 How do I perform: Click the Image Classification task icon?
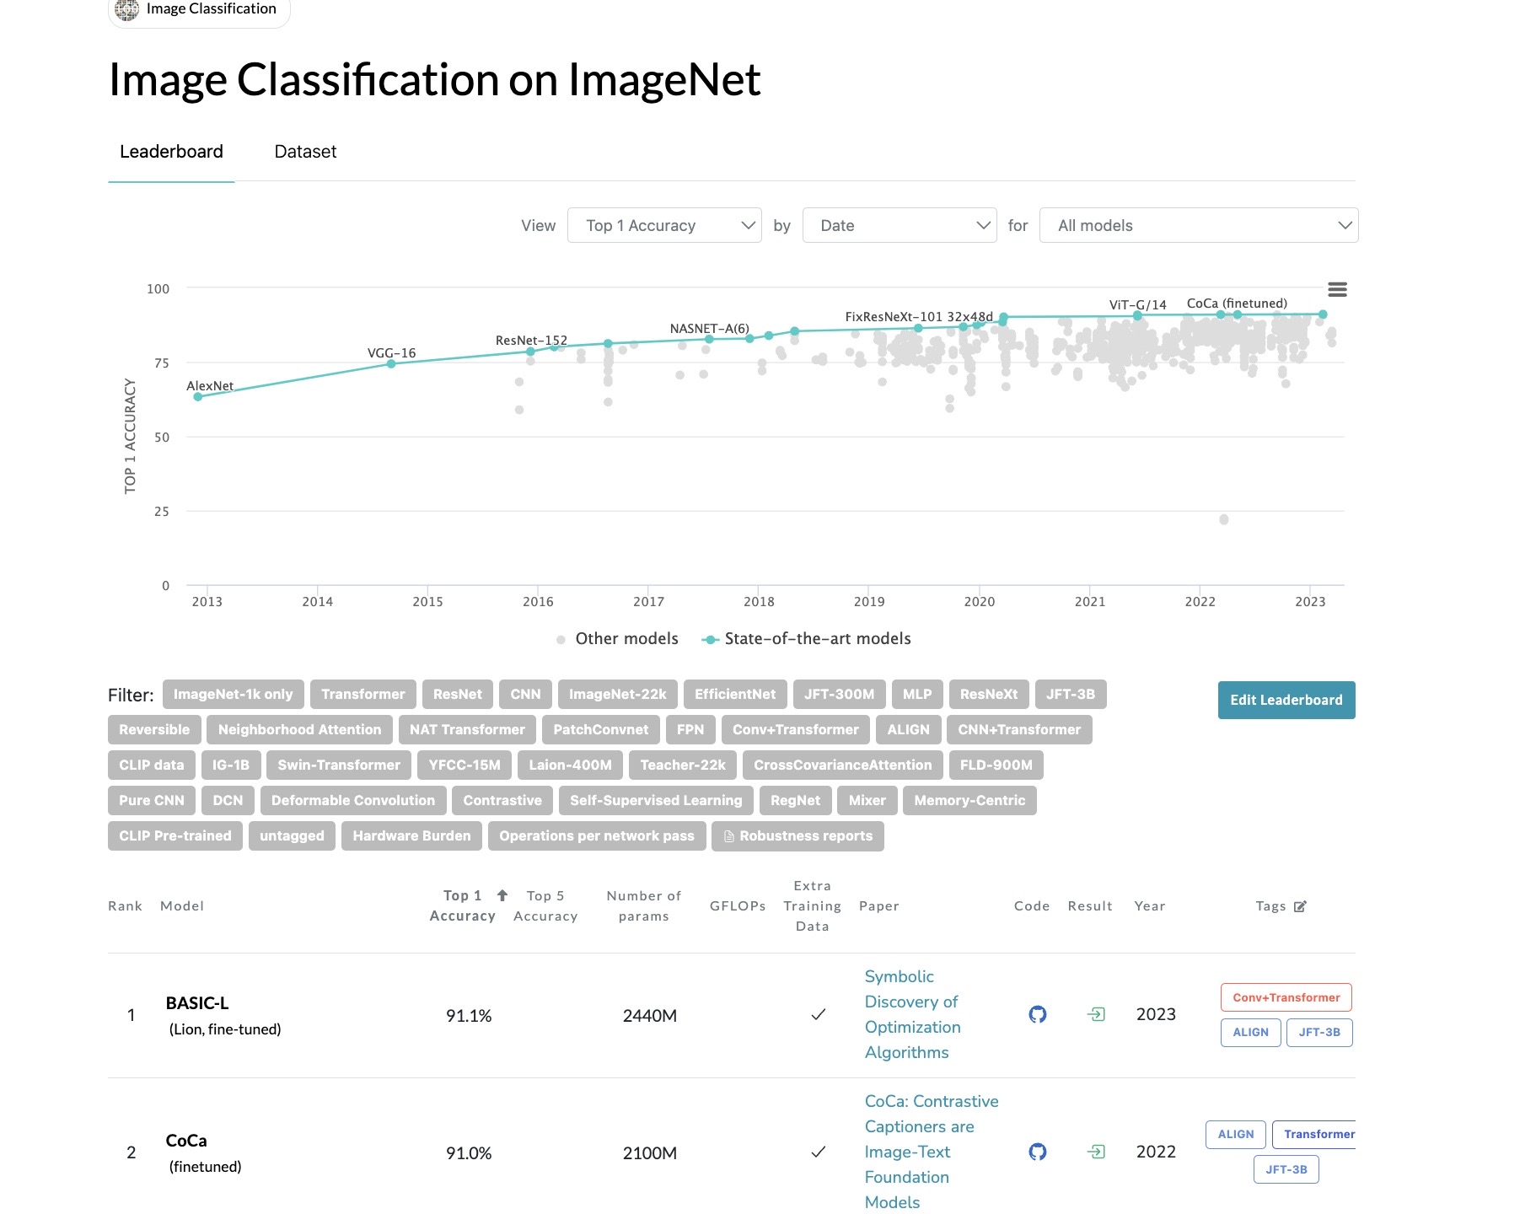(x=127, y=9)
